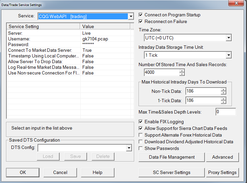Screen dimensions: 247x183
Task: Click the Value column header
Action: click(x=105, y=26)
